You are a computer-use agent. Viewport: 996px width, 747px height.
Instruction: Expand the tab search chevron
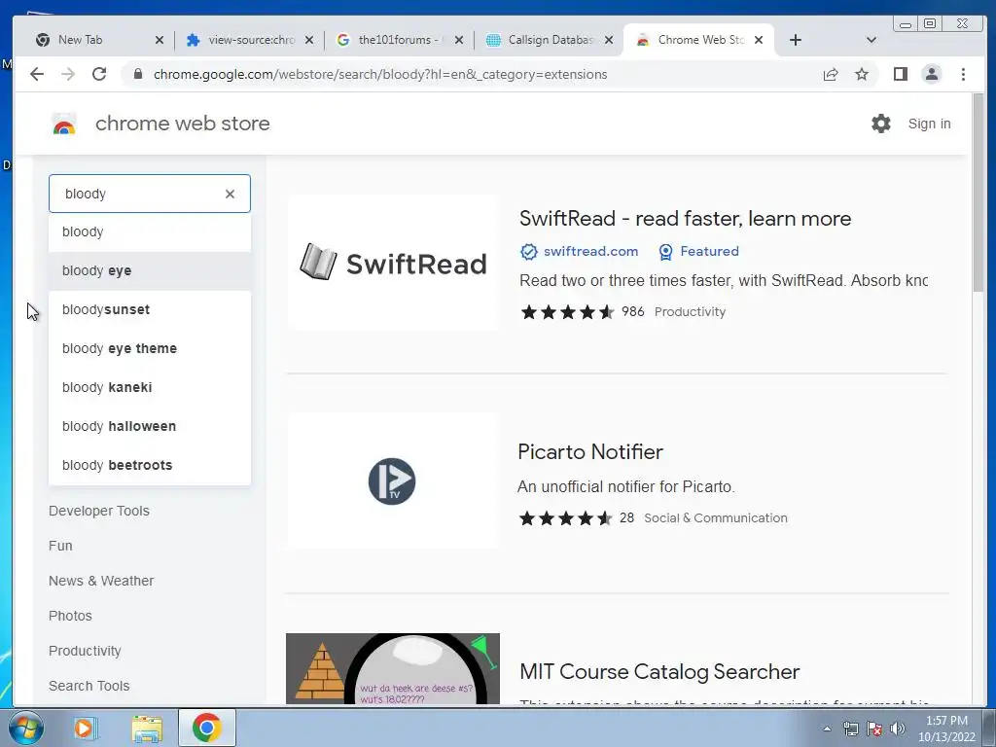pos(871,40)
